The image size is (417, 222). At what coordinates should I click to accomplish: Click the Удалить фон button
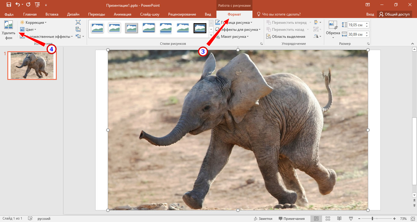pos(9,30)
